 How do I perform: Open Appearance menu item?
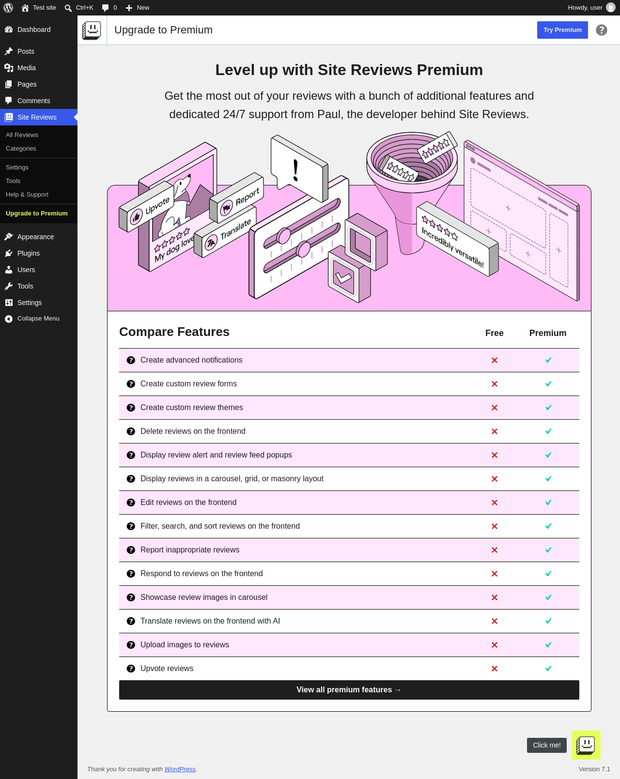39,237
